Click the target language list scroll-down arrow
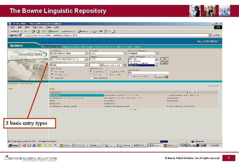This screenshot has width=239, height=166. coord(156,65)
